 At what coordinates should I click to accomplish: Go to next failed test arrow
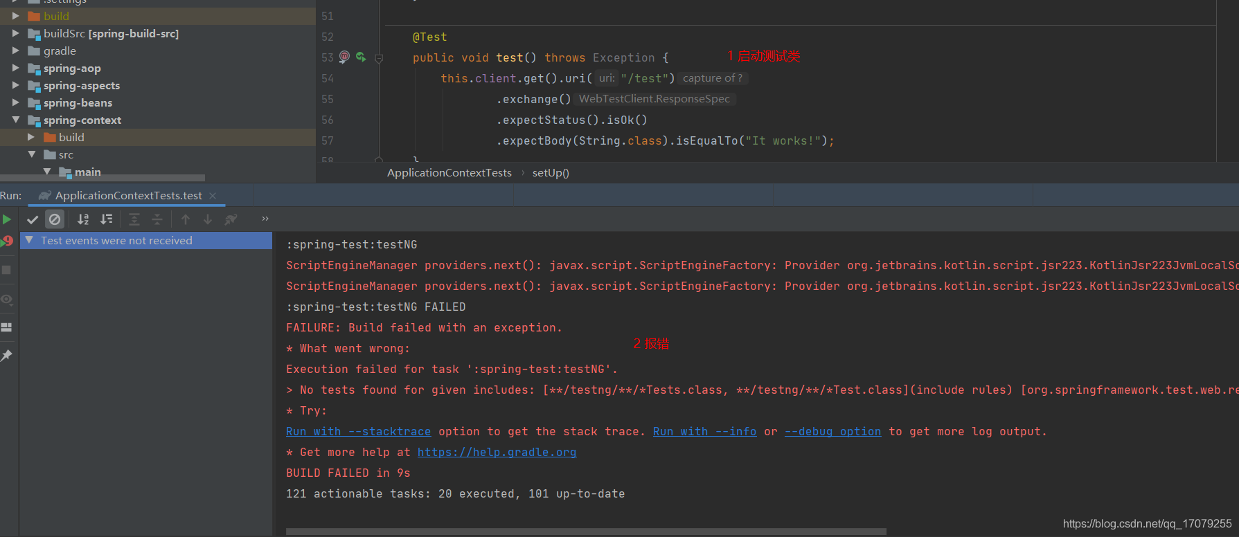(x=208, y=219)
